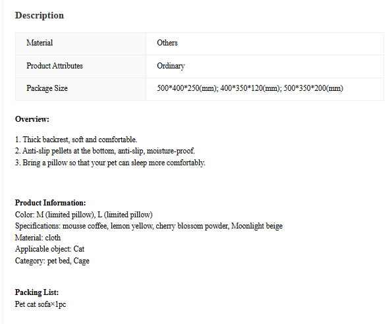Click the Material cloth line
Screen dimensions: 392x324
pos(38,238)
